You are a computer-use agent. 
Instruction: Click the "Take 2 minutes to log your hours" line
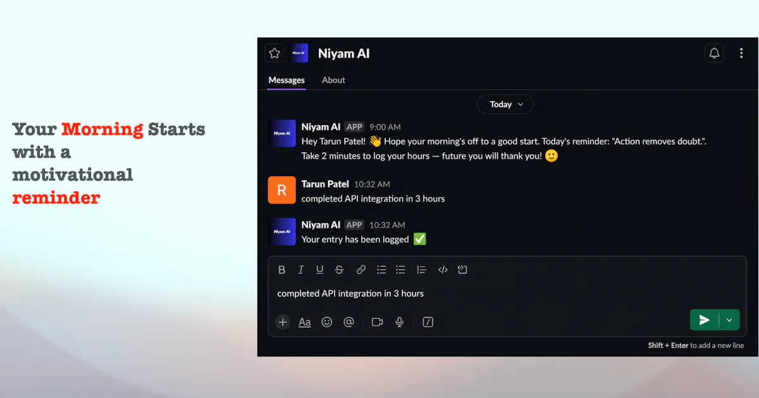(x=430, y=155)
